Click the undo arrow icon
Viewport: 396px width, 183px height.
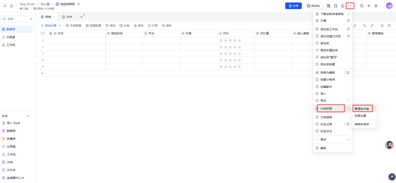coord(364,26)
